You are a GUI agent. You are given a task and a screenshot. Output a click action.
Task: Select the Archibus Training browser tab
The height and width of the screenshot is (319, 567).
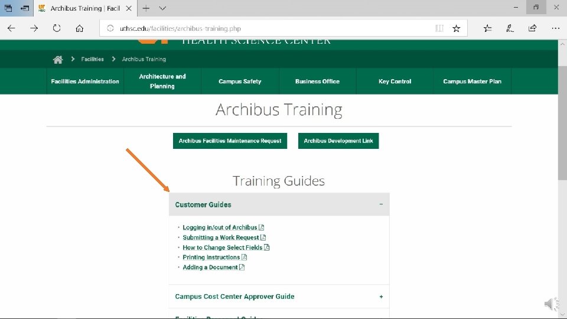tap(85, 8)
